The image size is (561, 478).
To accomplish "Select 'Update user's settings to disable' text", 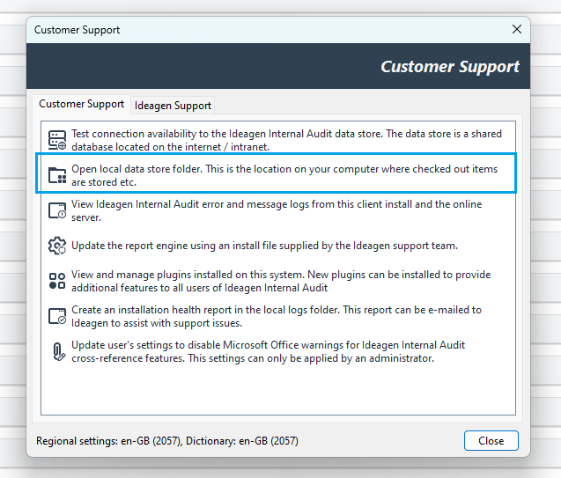I will point(146,345).
